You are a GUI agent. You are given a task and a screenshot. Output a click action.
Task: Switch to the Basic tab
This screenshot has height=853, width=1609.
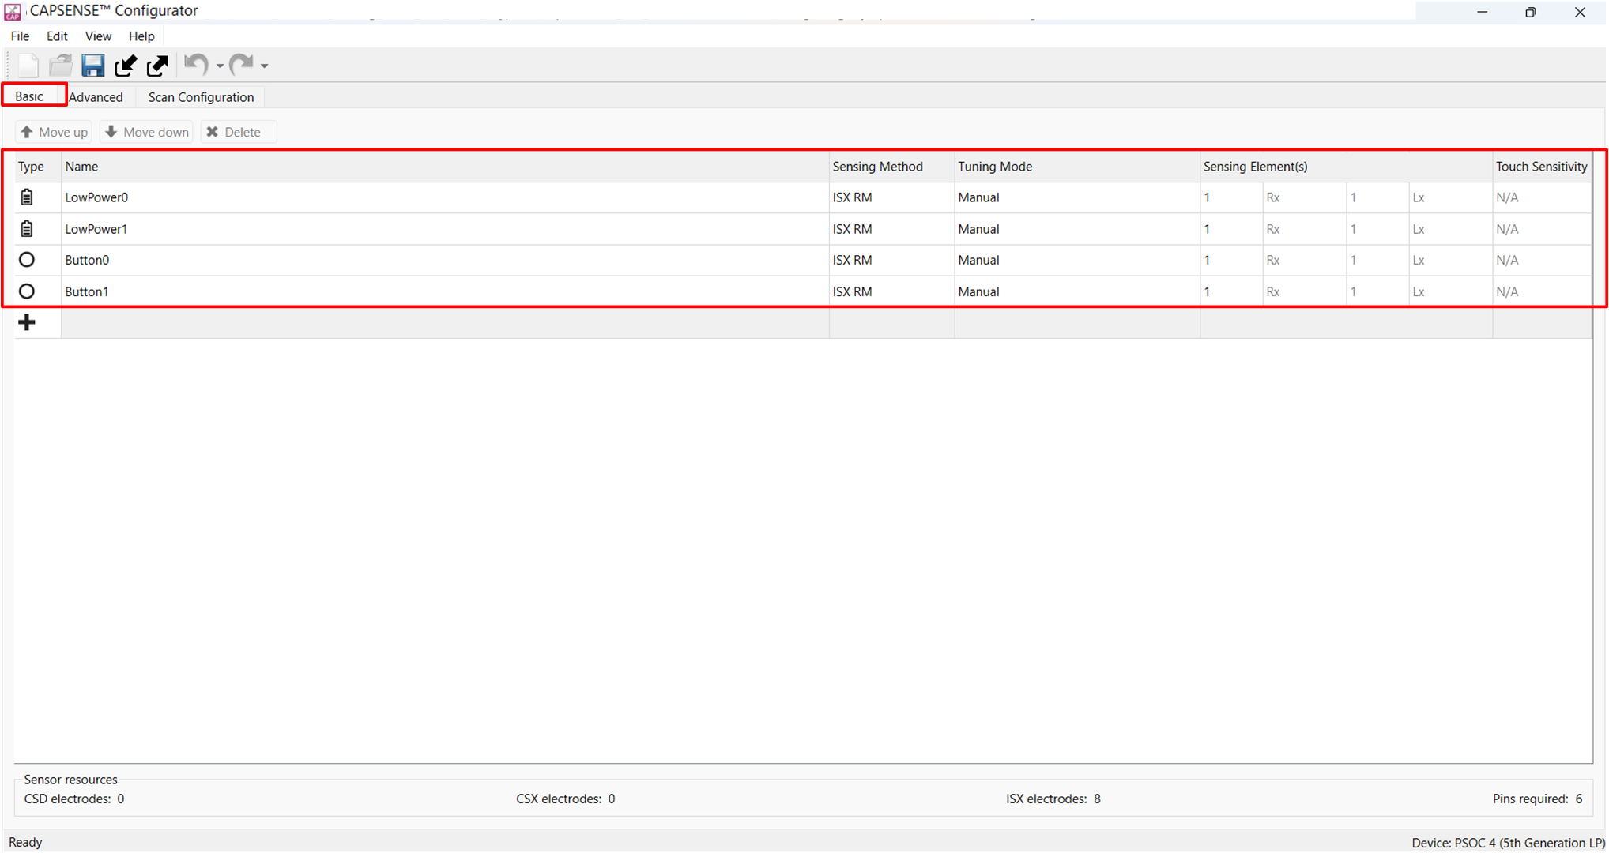tap(29, 96)
